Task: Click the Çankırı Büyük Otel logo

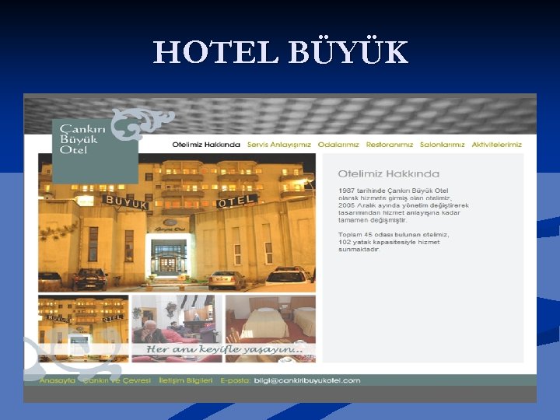Action: pyautogui.click(x=96, y=151)
